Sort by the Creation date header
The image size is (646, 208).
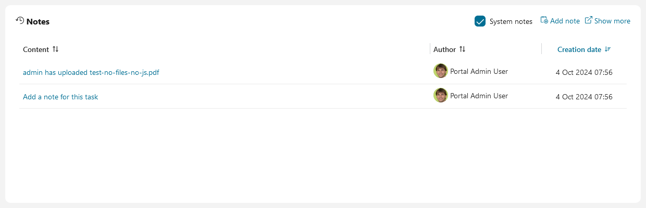coord(579,49)
